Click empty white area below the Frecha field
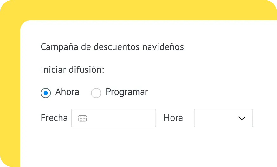The width and height of the screenshot is (277, 167). [114, 145]
